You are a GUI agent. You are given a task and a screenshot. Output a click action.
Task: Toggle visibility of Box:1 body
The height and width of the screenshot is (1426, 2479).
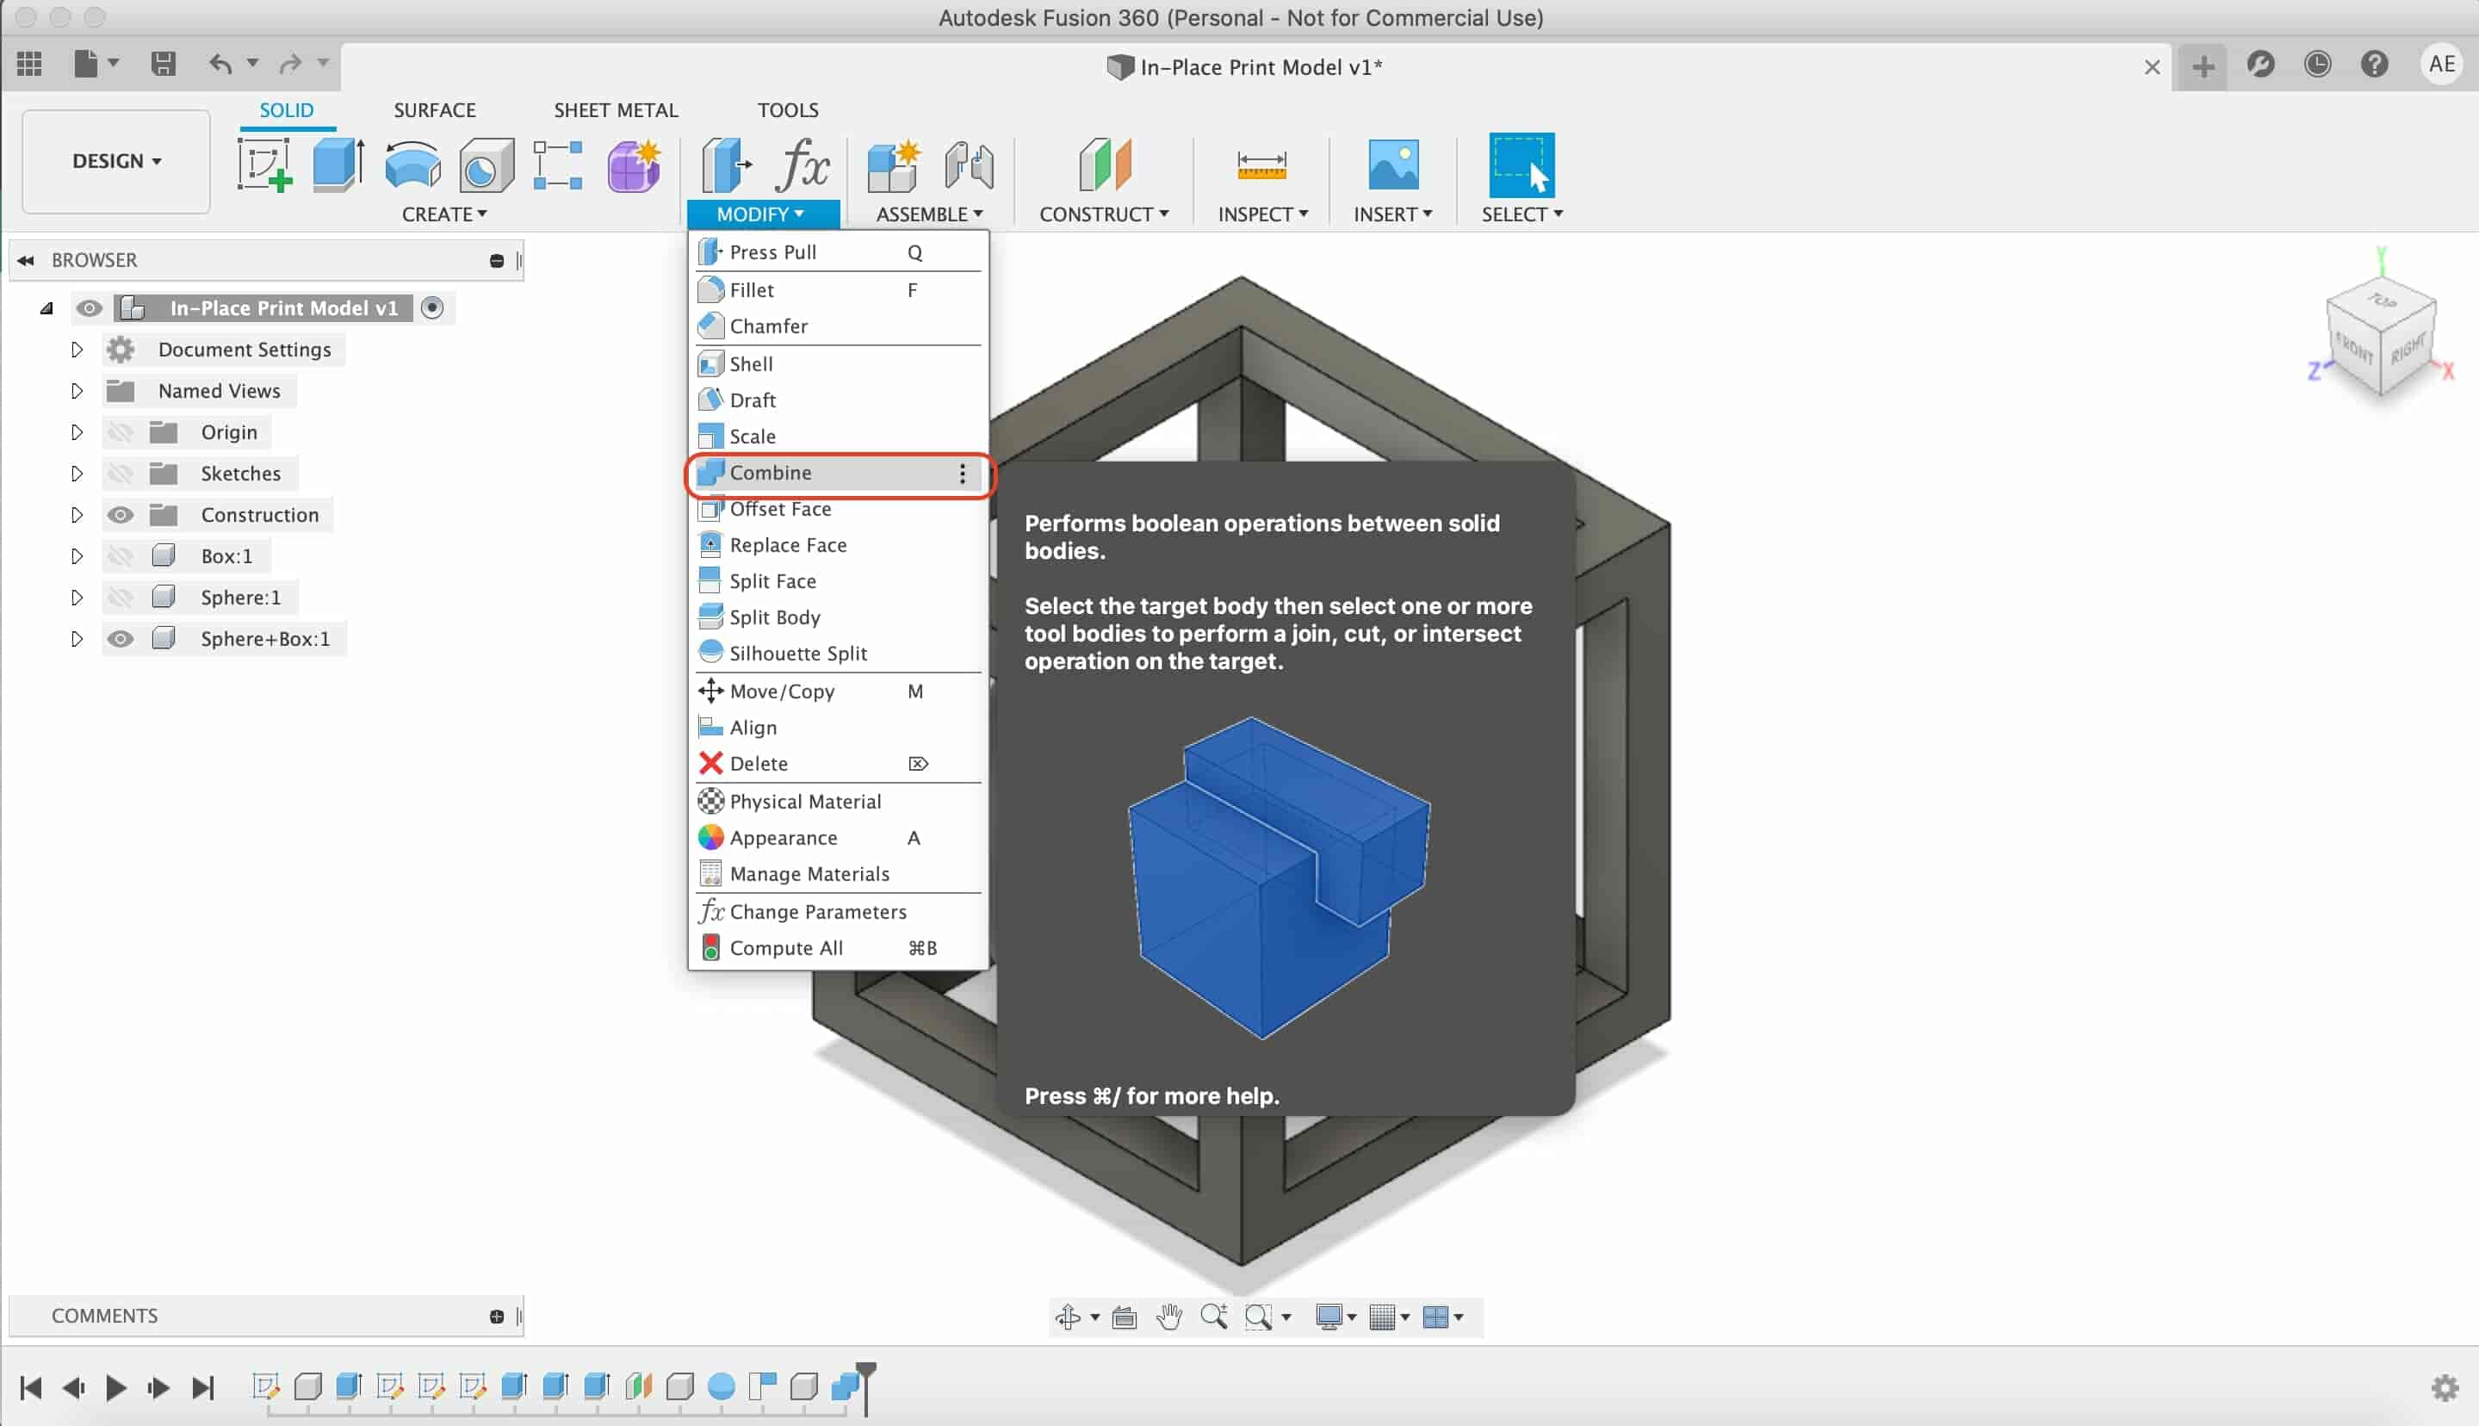pos(121,555)
